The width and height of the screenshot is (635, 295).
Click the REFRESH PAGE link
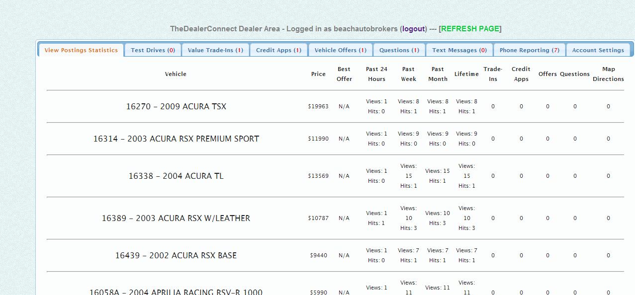470,29
